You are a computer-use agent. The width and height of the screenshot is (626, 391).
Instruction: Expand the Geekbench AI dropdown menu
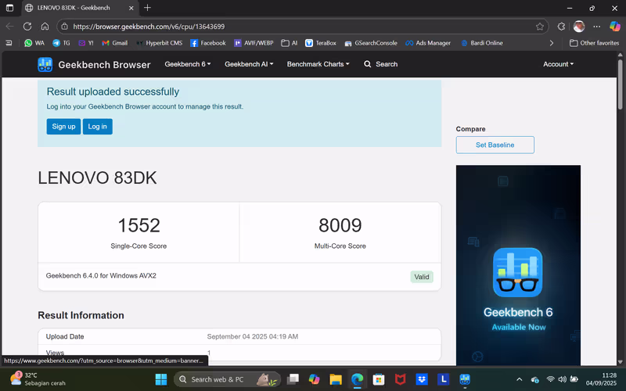(x=249, y=64)
